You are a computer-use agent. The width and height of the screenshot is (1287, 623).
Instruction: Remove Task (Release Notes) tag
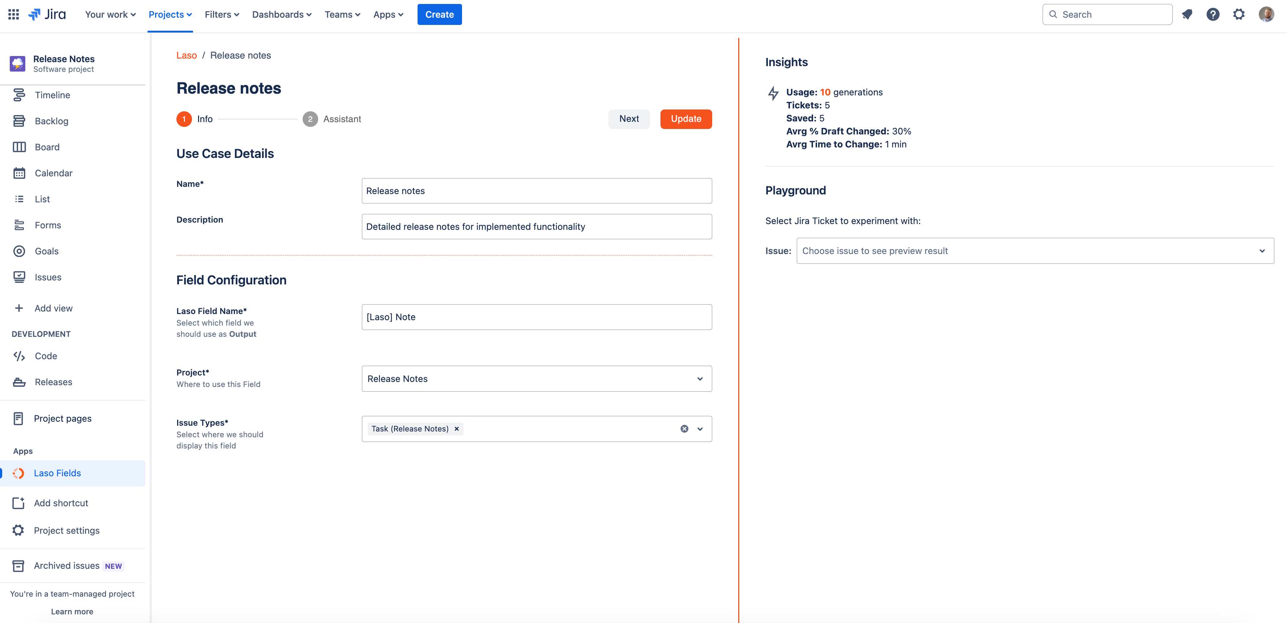(x=456, y=429)
